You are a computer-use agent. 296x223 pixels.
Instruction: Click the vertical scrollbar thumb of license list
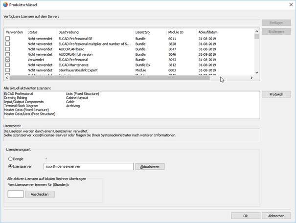pyautogui.click(x=256, y=36)
